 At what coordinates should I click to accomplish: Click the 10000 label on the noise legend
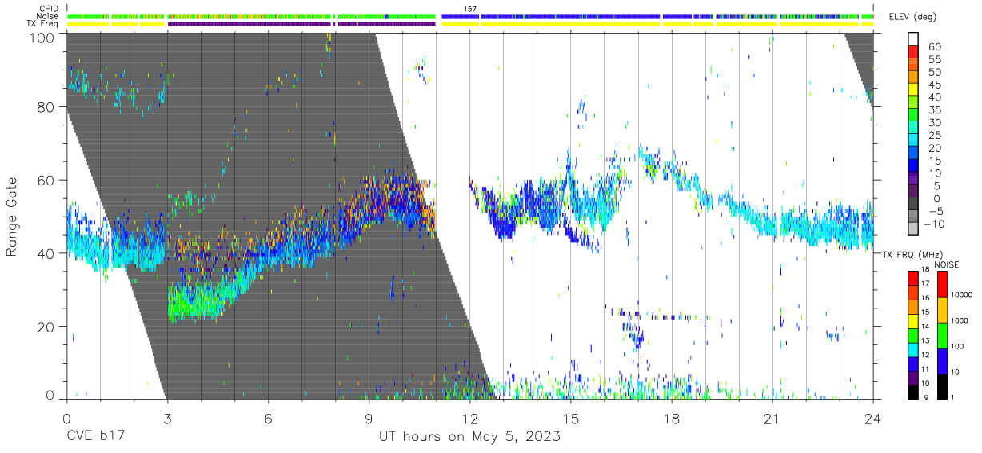963,295
